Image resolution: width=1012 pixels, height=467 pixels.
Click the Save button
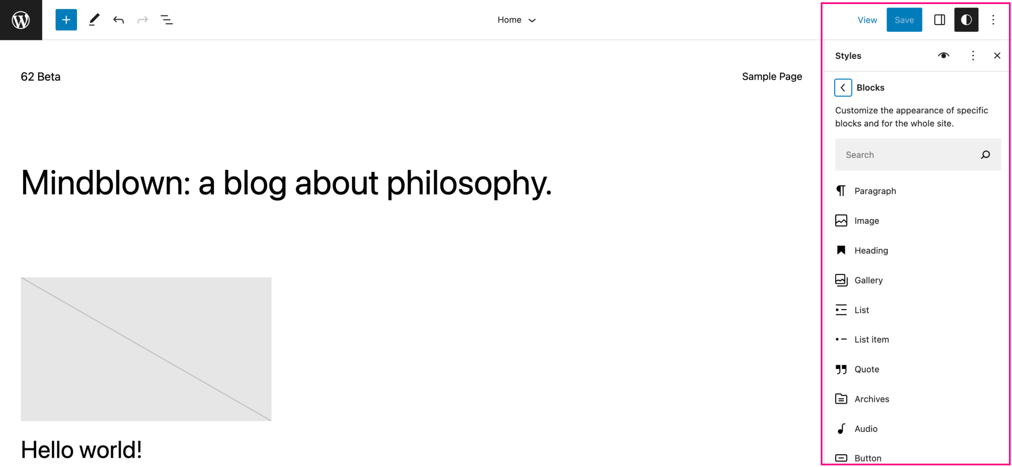tap(904, 20)
